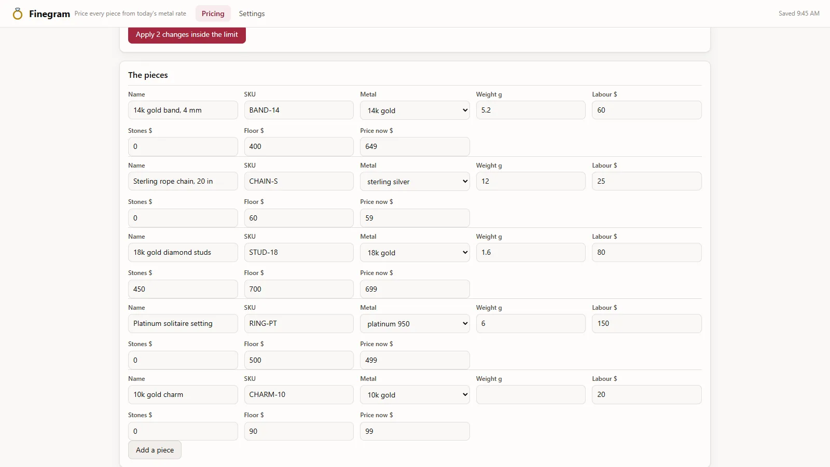
Task: Apply 2 changes inside the limit
Action: 187,35
